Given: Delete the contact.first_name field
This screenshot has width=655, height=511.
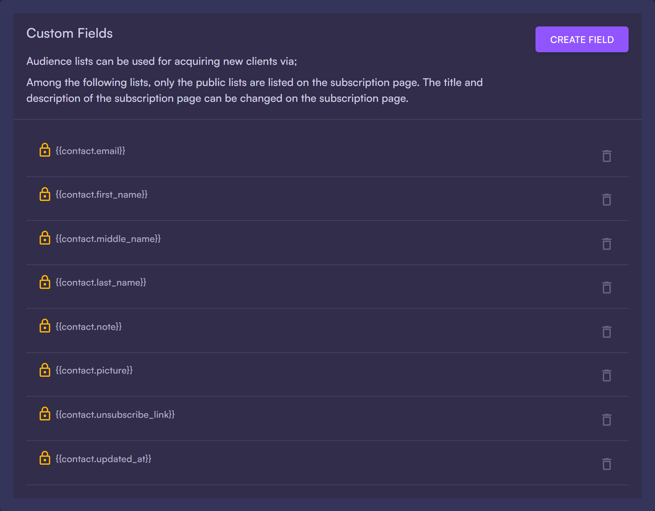Looking at the screenshot, I should tap(606, 200).
